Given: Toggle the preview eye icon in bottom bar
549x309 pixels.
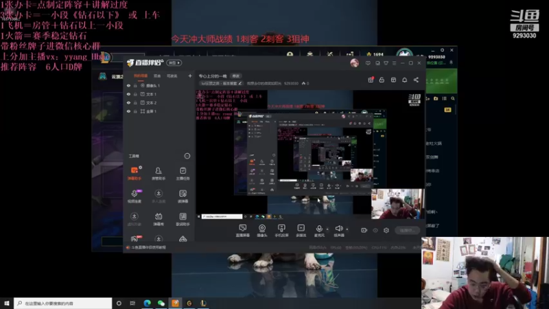Looking at the screenshot, I should point(375,230).
